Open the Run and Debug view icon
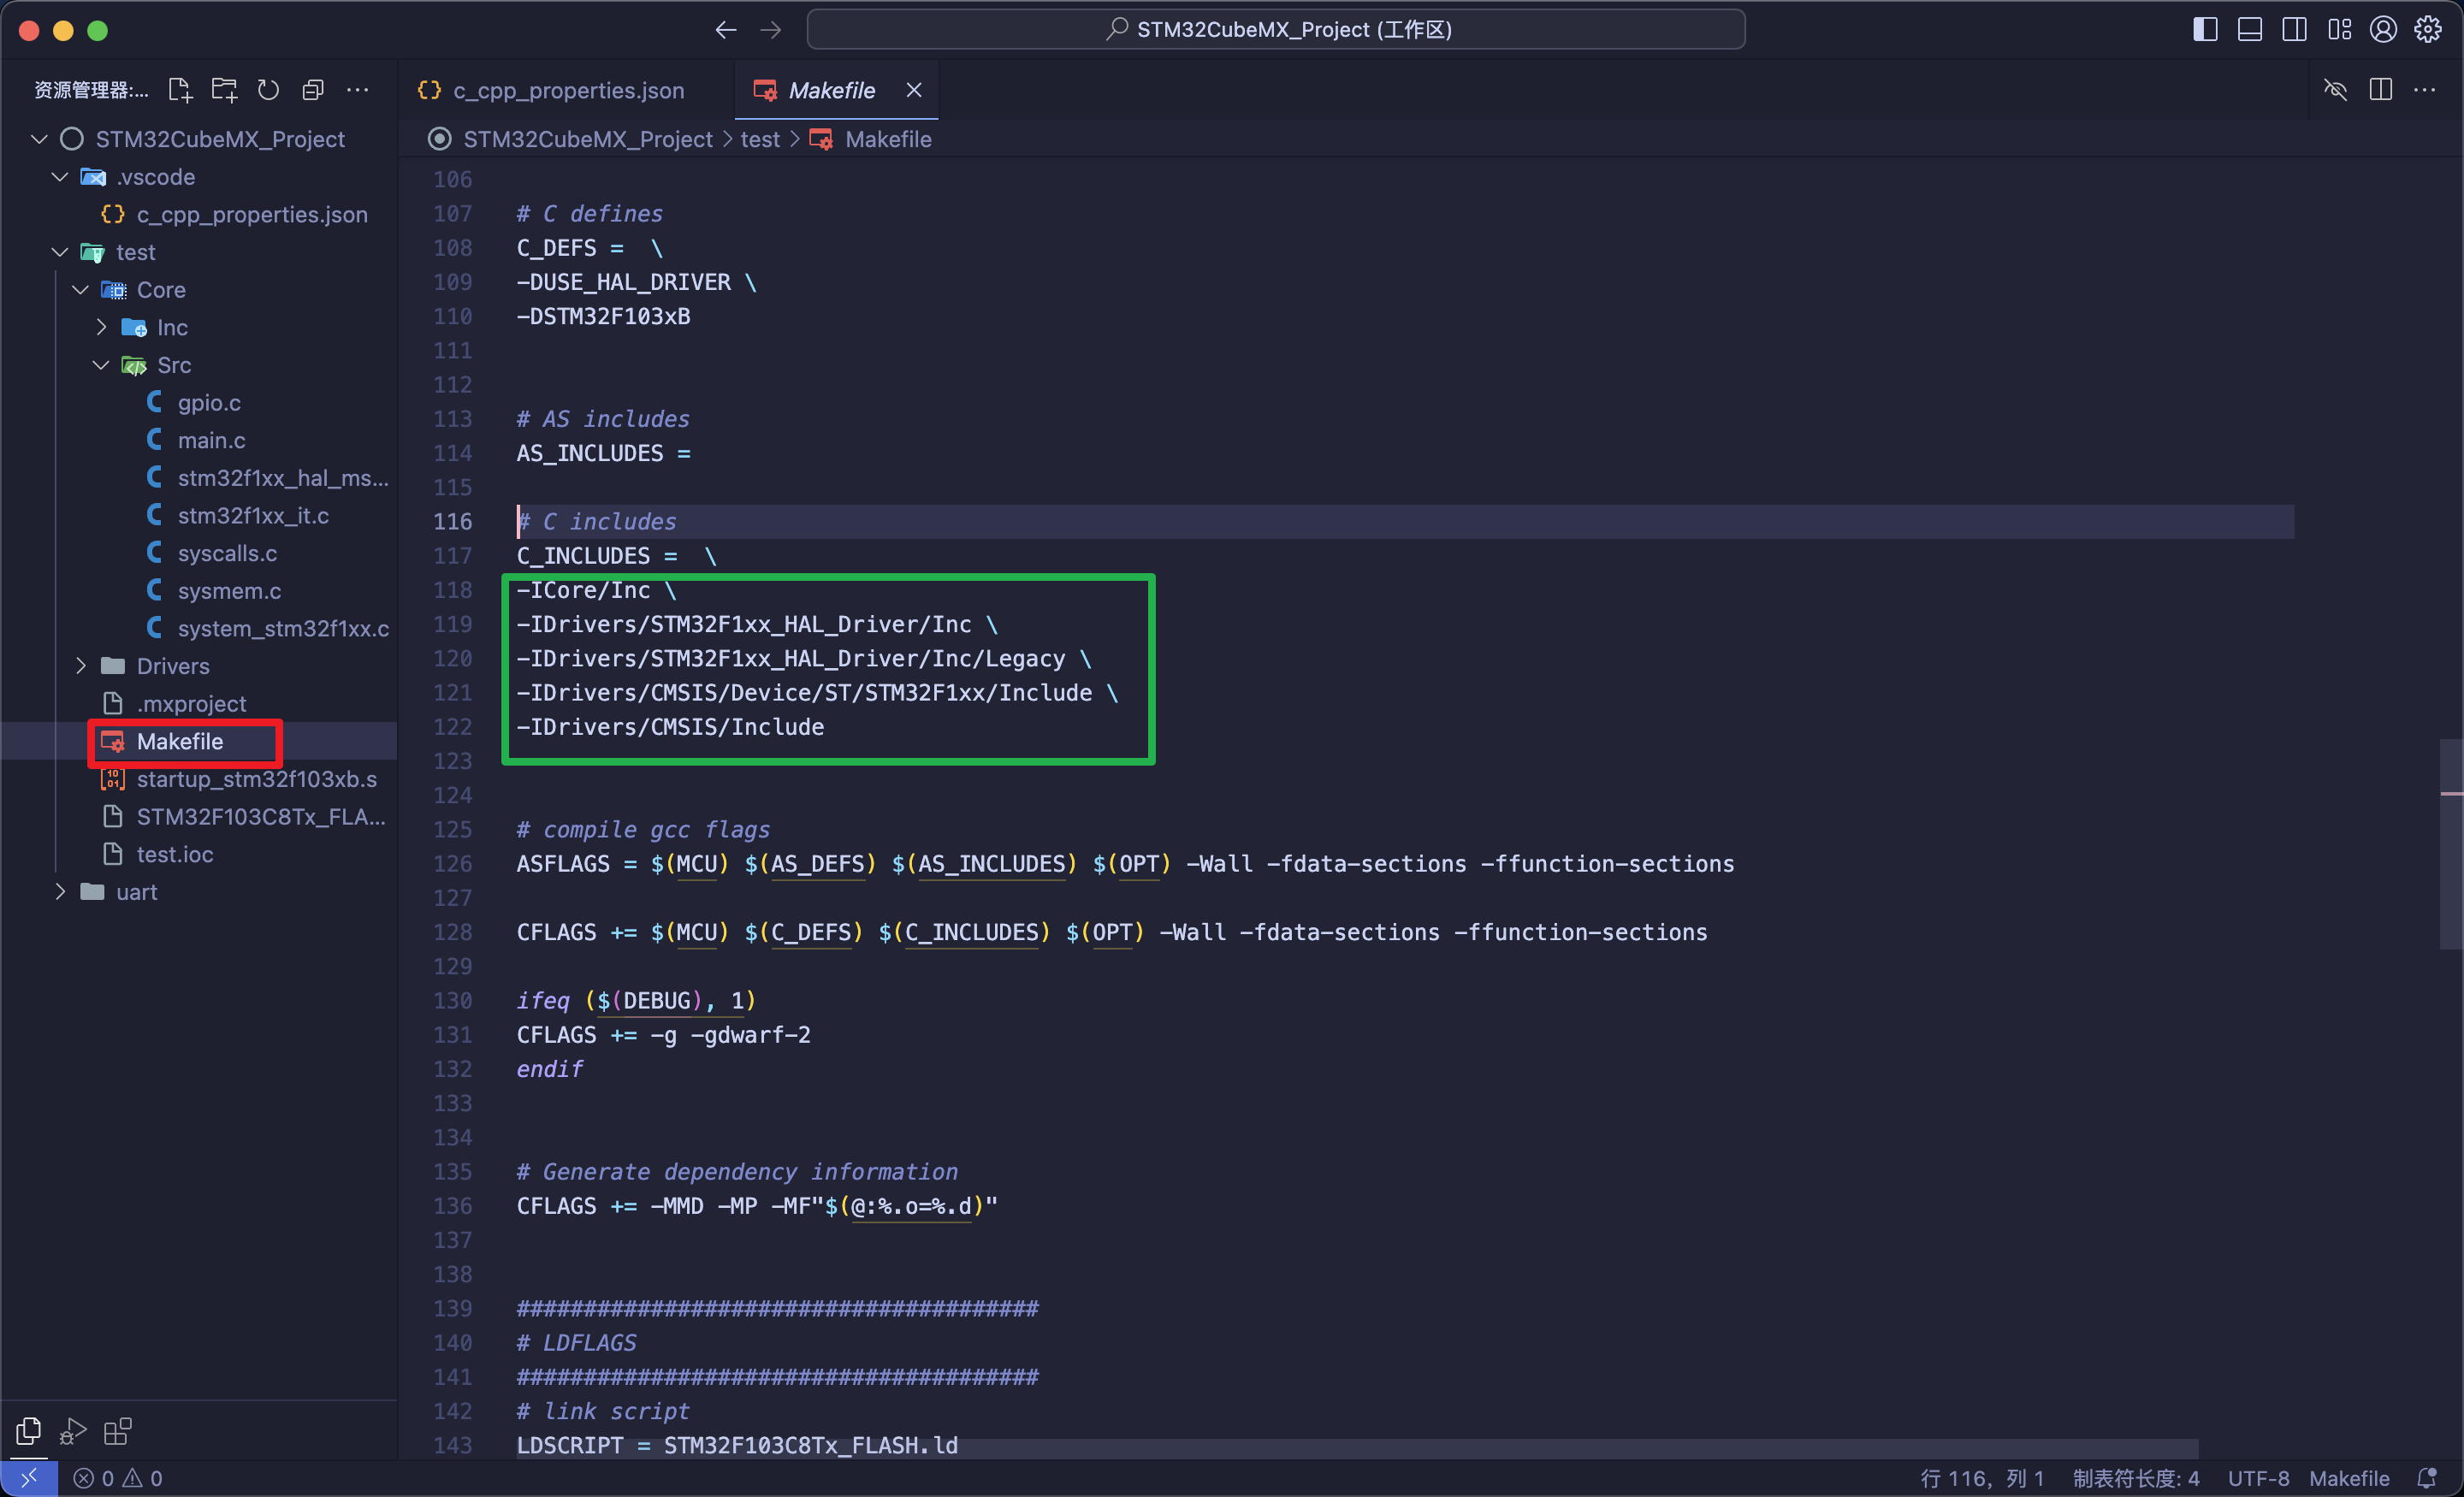This screenshot has width=2464, height=1497. (72, 1430)
